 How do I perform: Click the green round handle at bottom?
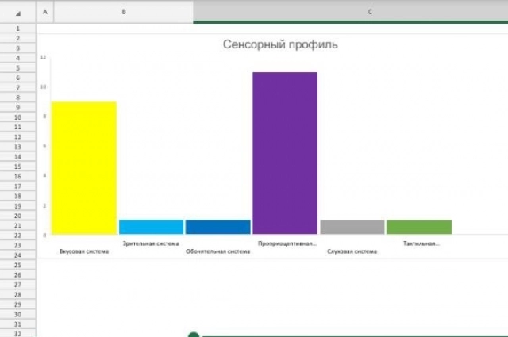pos(194,335)
